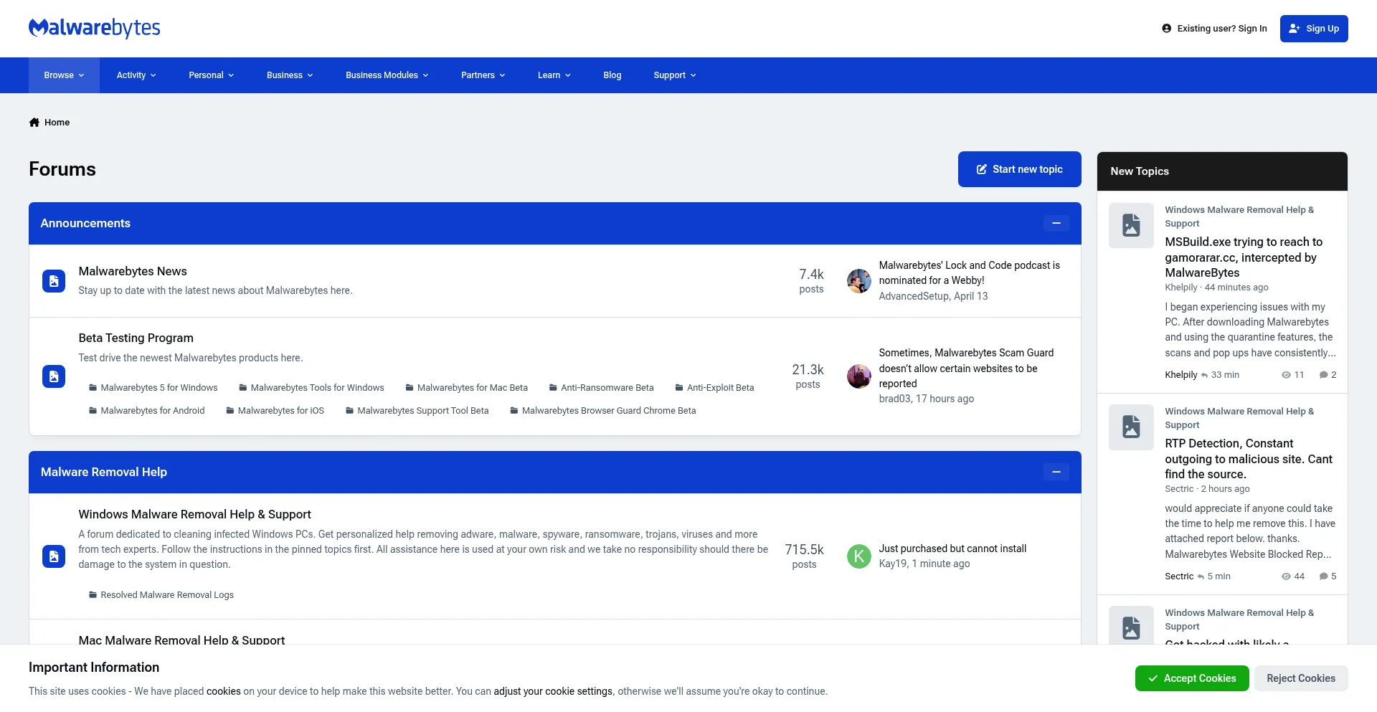Open the Scam Guard websites reported post
This screenshot has width=1377, height=712.
coord(966,368)
